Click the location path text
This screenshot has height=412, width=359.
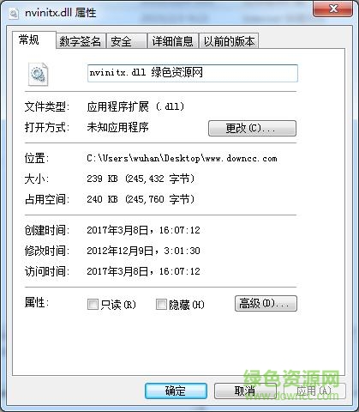point(182,159)
